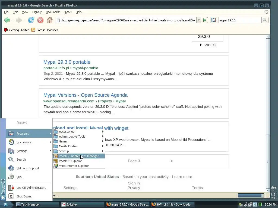Expand the Games submenu
Image resolution: width=278 pixels, height=208 pixels.
click(x=79, y=141)
